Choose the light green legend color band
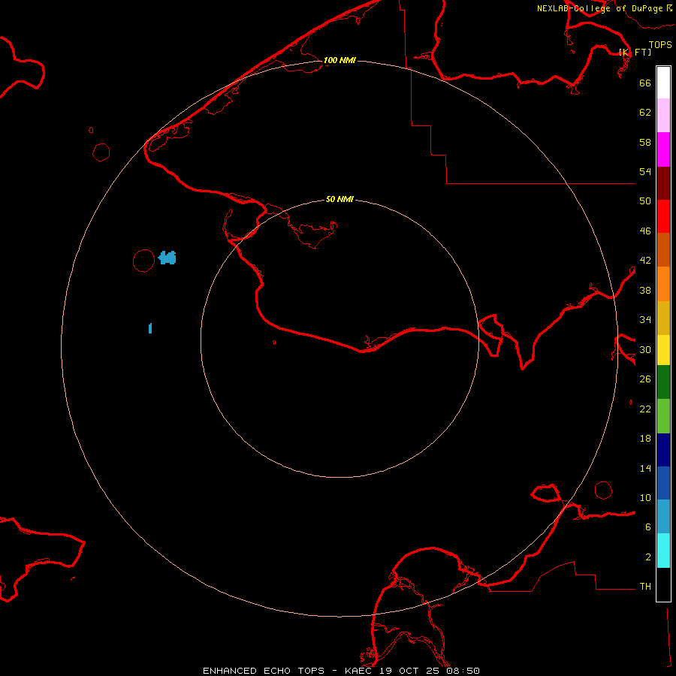This screenshot has width=676, height=676. coord(663,416)
